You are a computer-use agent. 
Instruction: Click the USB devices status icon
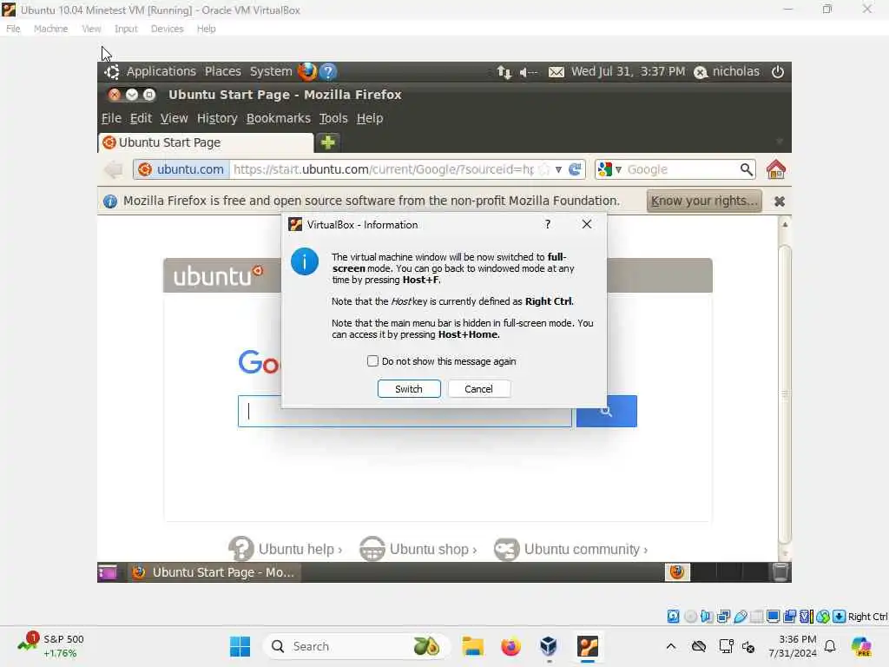click(740, 617)
